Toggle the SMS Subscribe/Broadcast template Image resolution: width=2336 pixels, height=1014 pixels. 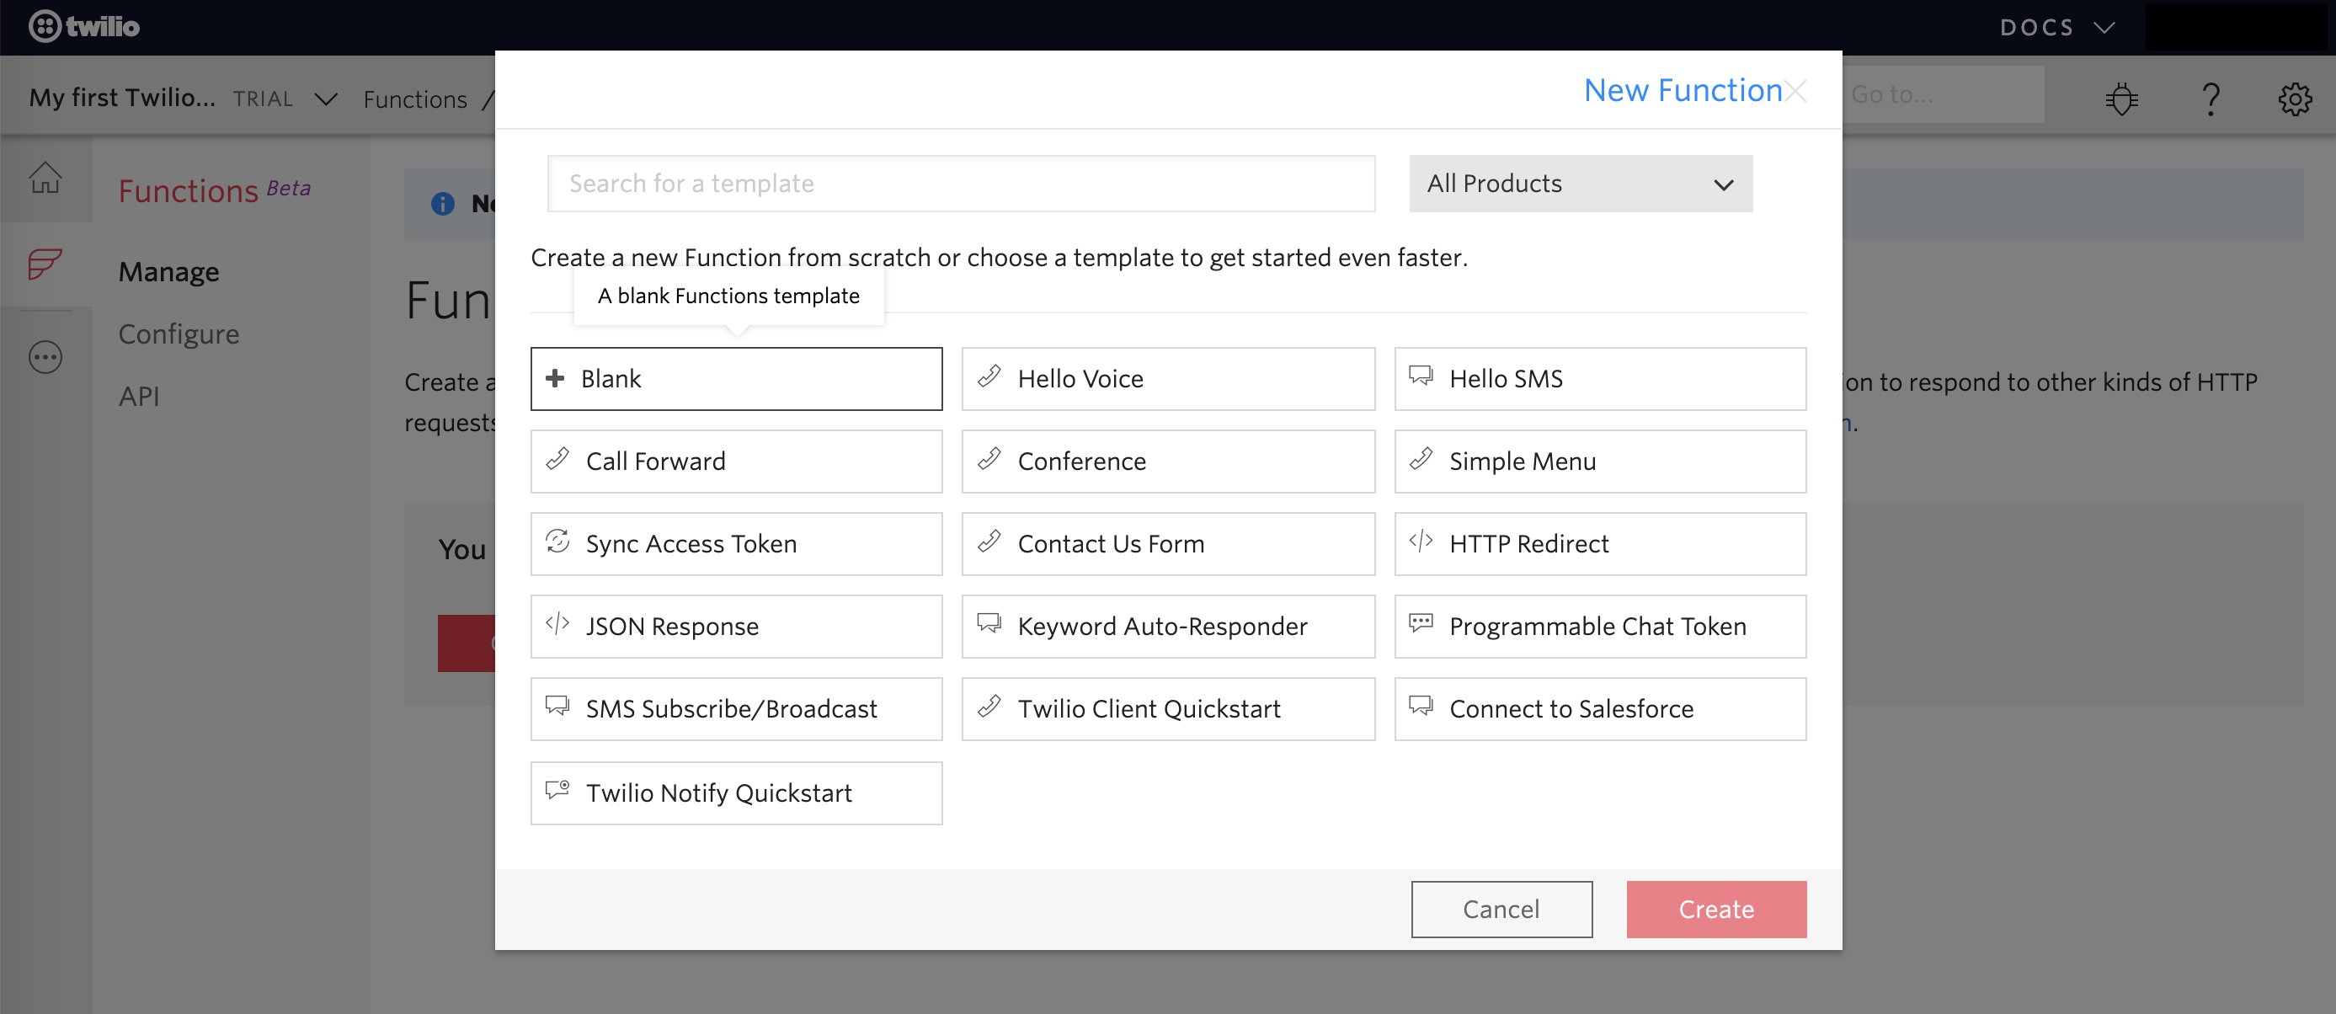[x=736, y=709]
